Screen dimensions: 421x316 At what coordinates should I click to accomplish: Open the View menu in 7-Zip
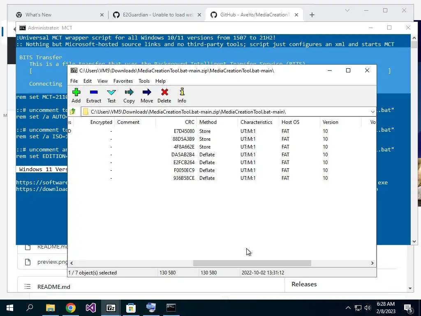[x=102, y=81]
